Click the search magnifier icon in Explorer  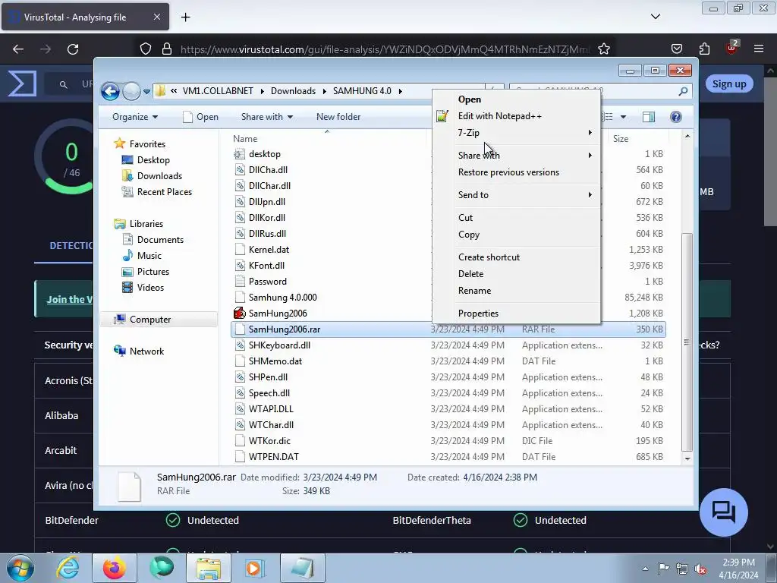(x=683, y=91)
